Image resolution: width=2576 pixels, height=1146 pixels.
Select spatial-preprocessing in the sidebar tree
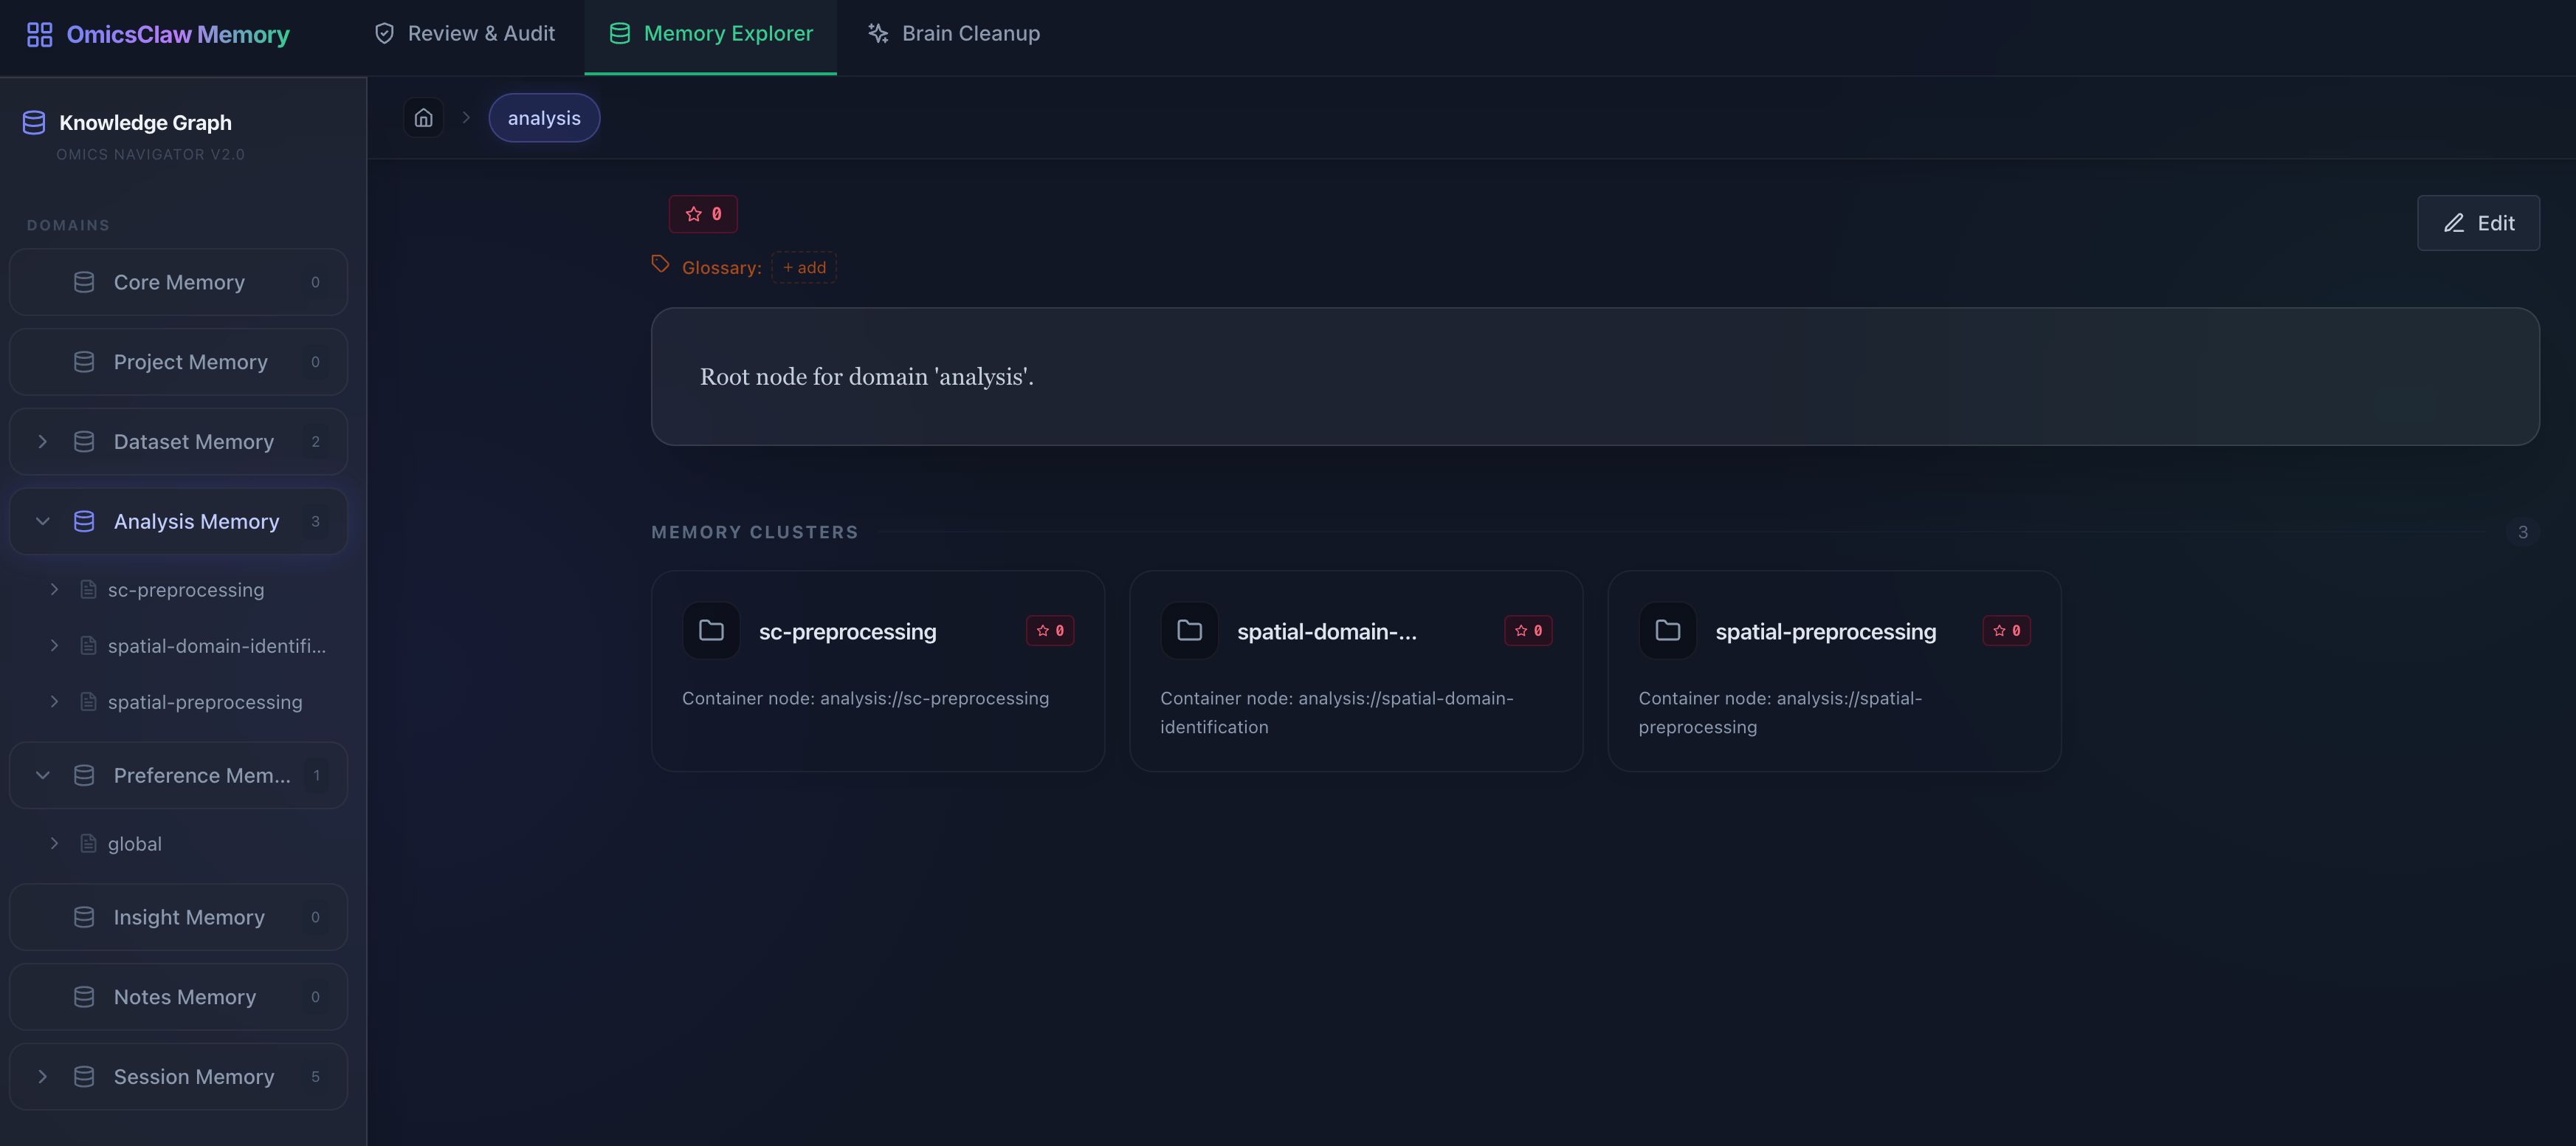(x=205, y=702)
